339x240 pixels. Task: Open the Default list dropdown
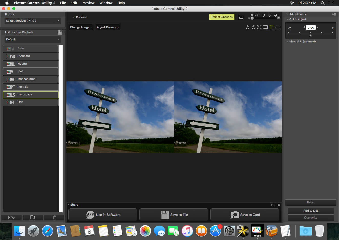(x=33, y=39)
